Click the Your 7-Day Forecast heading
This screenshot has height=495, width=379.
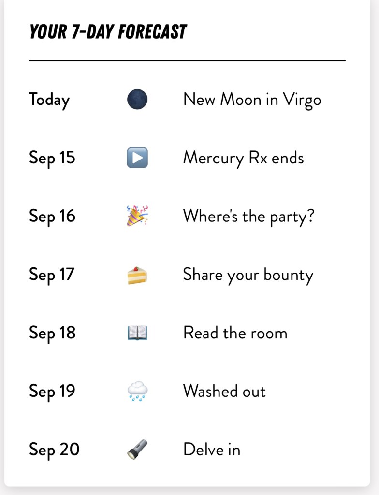[x=108, y=32]
